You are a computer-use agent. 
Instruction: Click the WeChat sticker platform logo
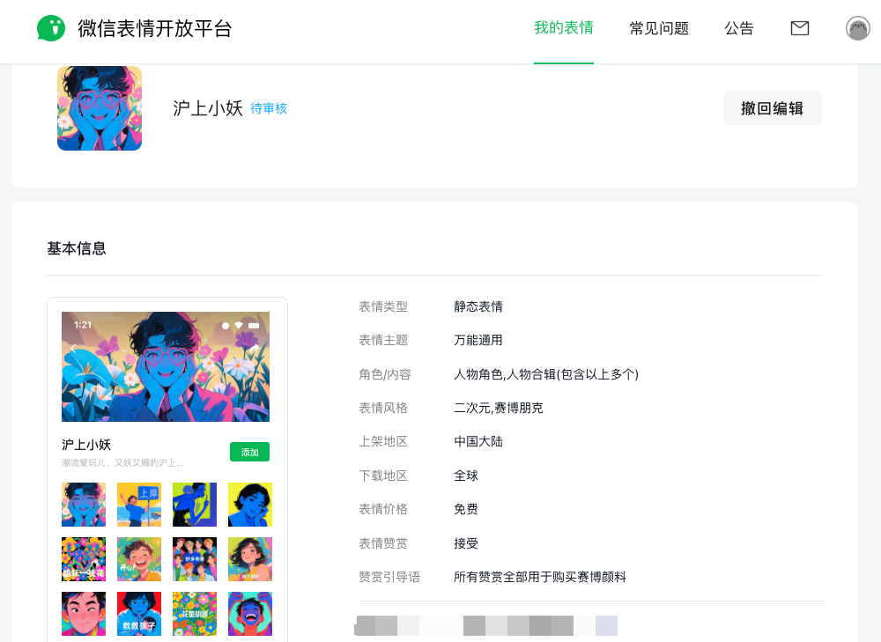[50, 28]
